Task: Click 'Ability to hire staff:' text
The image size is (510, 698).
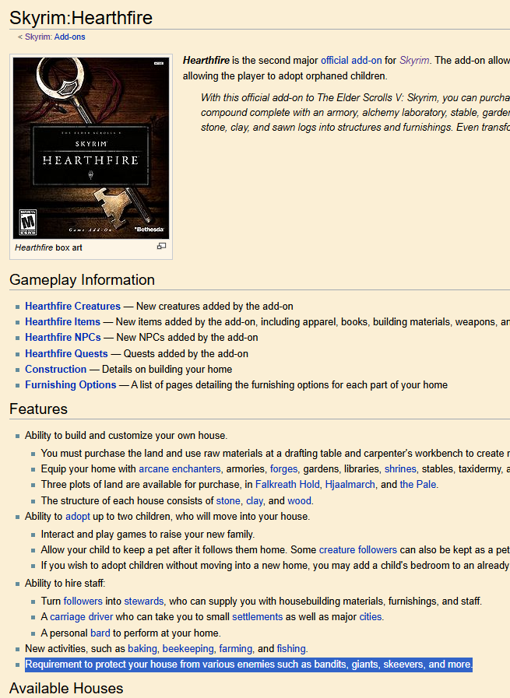Action: 65,583
